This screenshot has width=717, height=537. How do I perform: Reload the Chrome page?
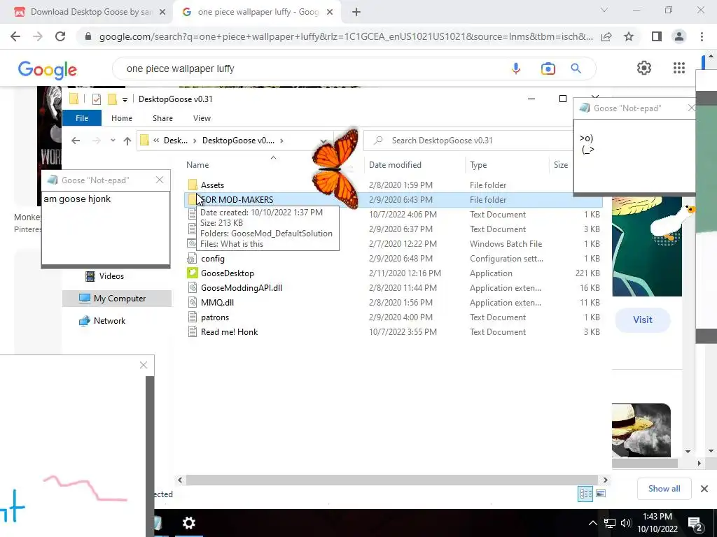[x=60, y=36]
